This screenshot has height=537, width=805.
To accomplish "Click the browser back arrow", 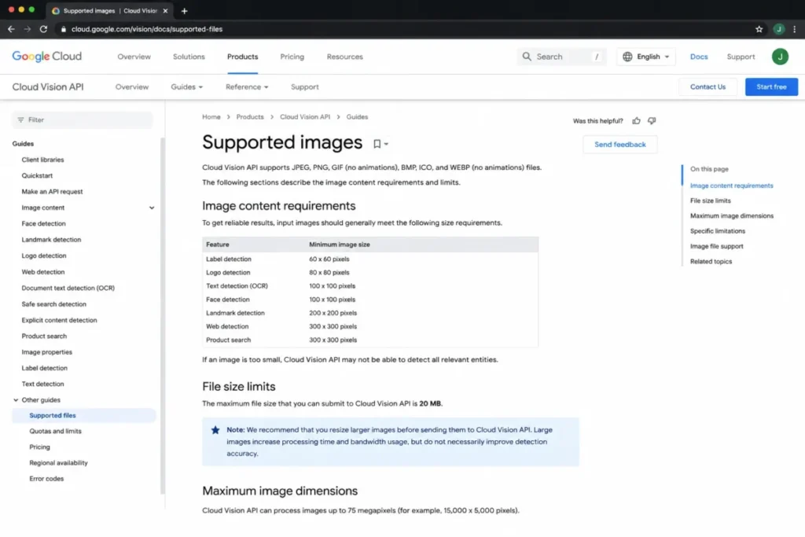I will tap(11, 29).
